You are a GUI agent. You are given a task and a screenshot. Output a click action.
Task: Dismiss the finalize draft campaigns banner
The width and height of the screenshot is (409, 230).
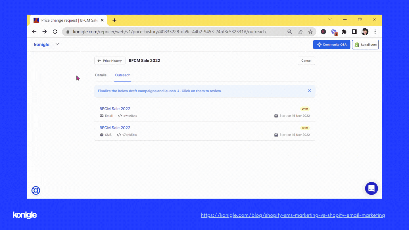[309, 91]
